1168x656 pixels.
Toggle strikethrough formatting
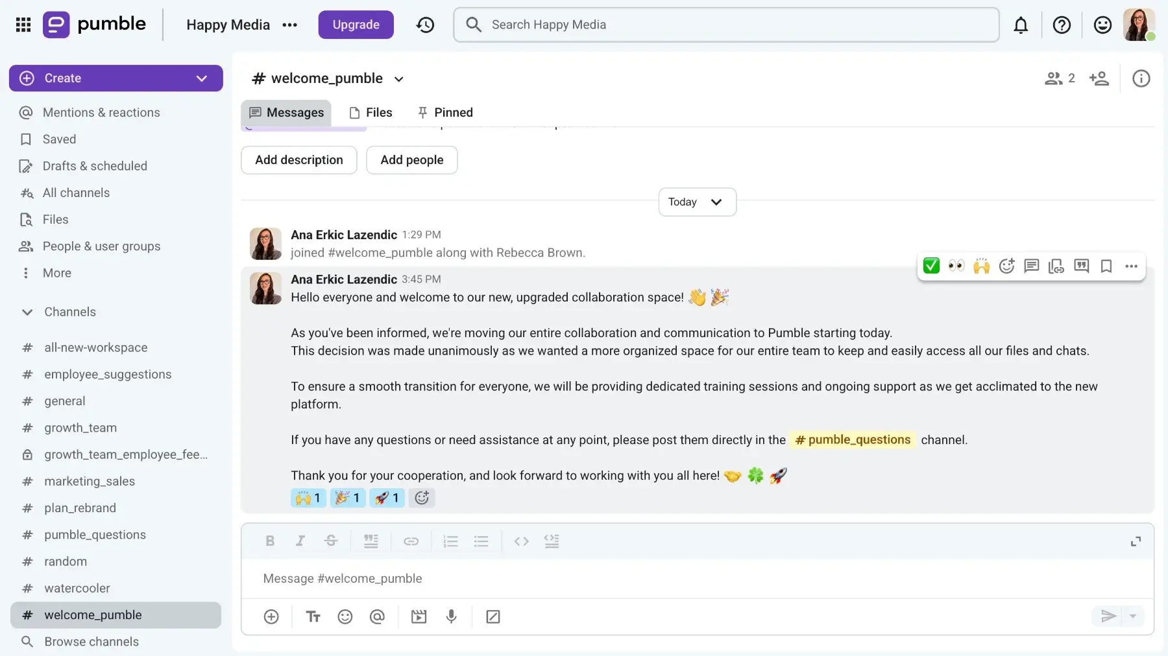click(x=330, y=541)
